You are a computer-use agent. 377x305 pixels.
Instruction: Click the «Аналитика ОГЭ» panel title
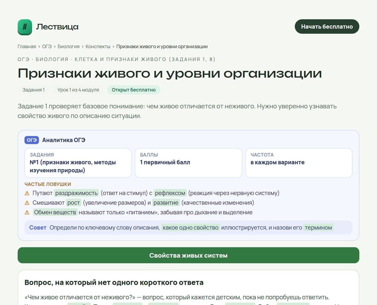(x=64, y=140)
